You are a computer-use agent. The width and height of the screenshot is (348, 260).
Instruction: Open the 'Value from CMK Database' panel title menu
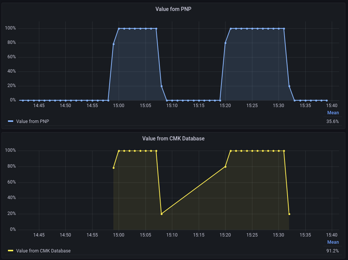173,139
